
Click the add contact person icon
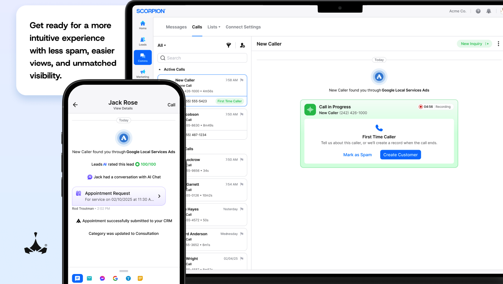pyautogui.click(x=242, y=45)
